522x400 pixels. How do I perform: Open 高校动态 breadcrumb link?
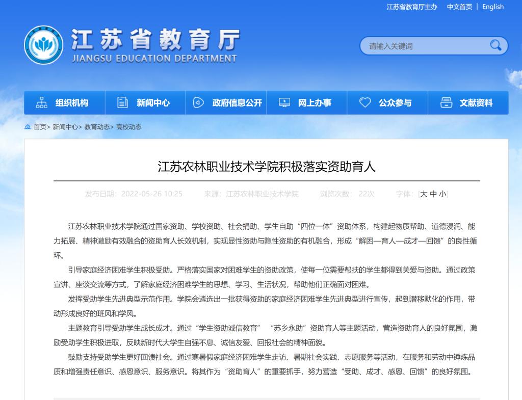(129, 127)
